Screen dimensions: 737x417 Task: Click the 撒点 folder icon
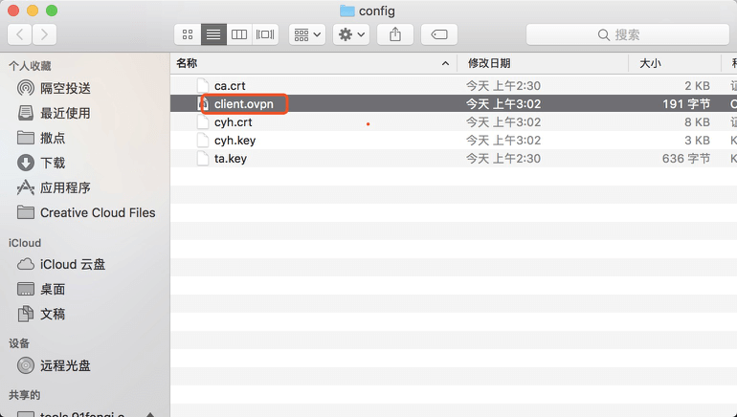26,138
